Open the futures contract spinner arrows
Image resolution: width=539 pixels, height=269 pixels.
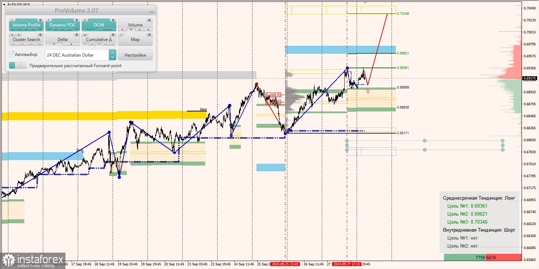pos(113,55)
